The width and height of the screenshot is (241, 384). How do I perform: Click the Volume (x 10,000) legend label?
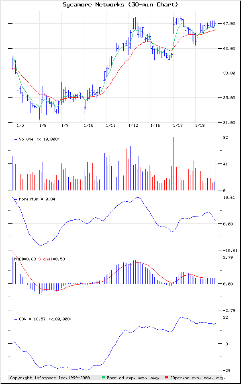tap(39, 139)
